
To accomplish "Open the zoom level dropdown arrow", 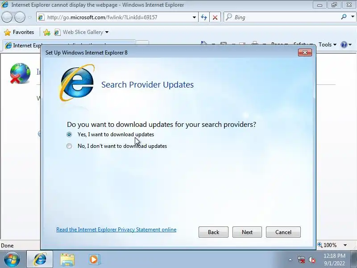I will (345, 245).
